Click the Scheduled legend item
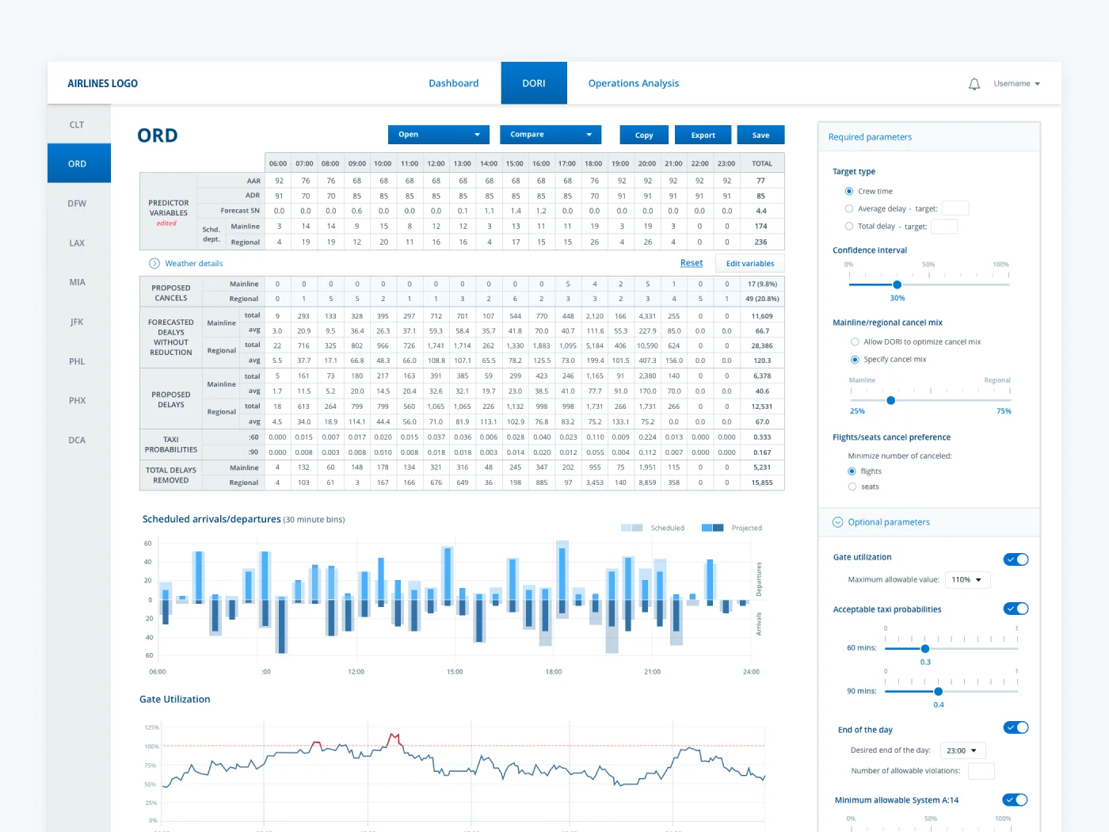Image resolution: width=1109 pixels, height=832 pixels. pyautogui.click(x=653, y=528)
